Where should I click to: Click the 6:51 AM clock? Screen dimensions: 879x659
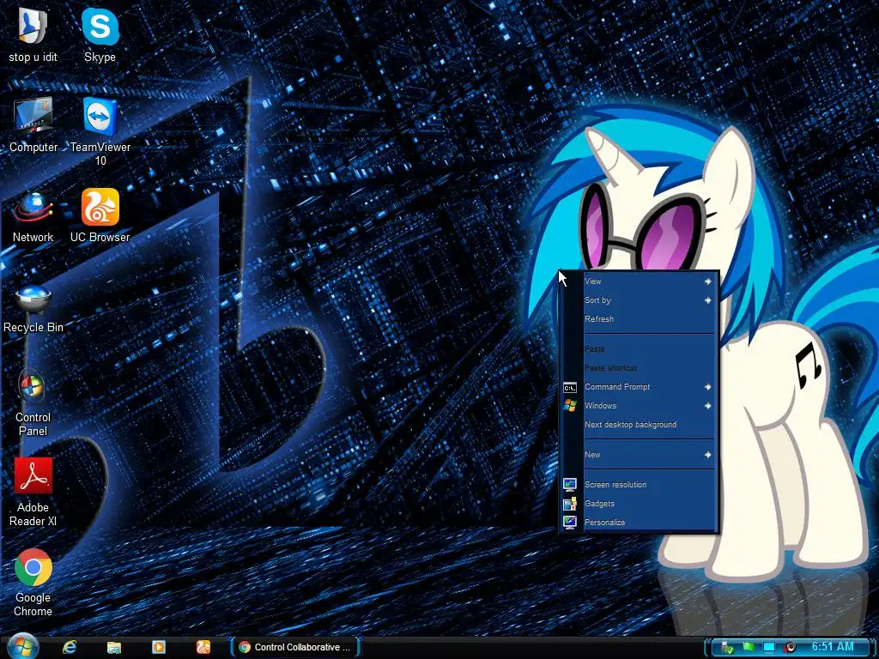pyautogui.click(x=833, y=647)
